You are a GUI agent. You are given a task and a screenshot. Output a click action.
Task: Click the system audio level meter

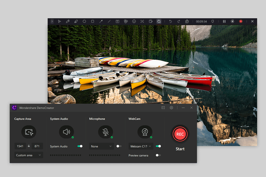pyautogui.click(x=65, y=155)
